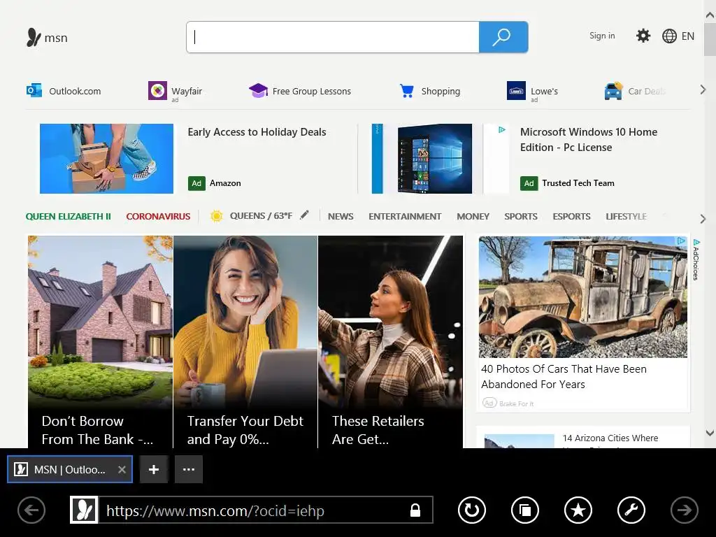Open SPORTS category
716x537 pixels.
tap(520, 217)
